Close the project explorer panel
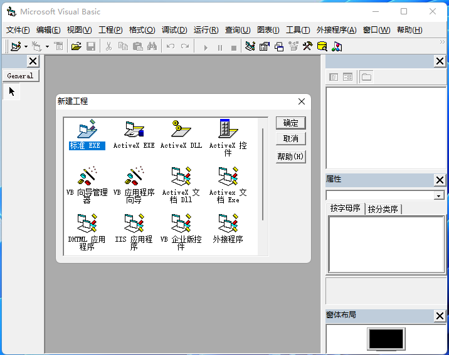This screenshot has width=449, height=355. pyautogui.click(x=440, y=61)
